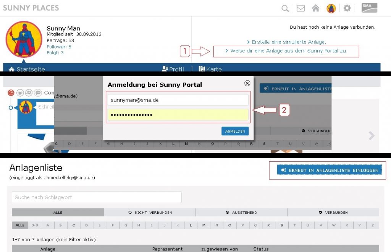Switch to the AUSSTEHEND tab
The height and width of the screenshot is (252, 391).
[x=241, y=213]
